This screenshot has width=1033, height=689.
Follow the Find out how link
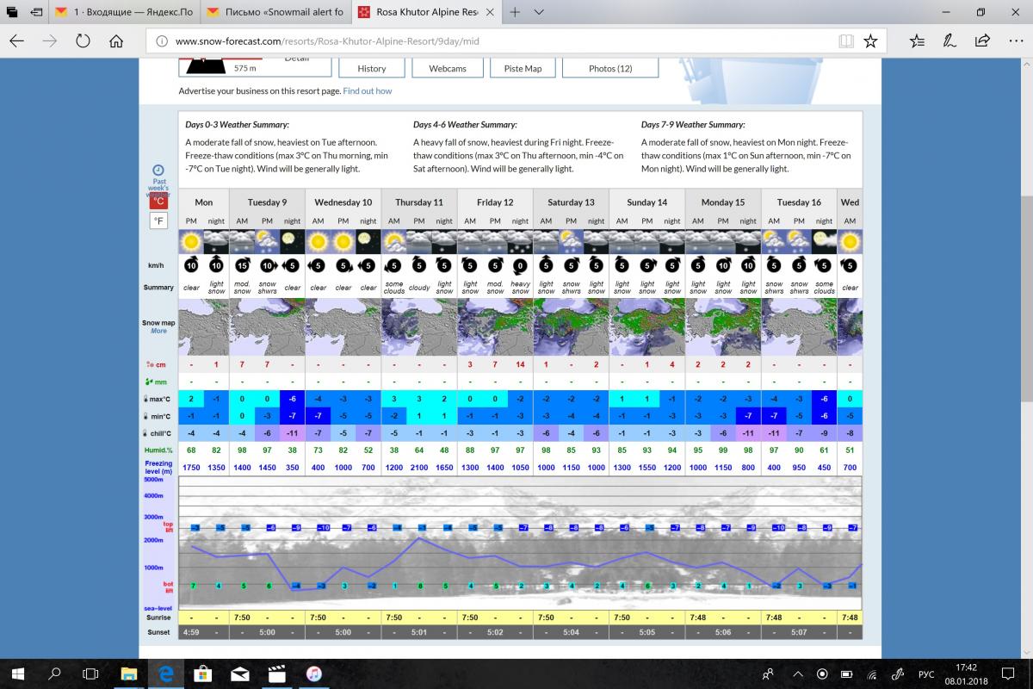pos(368,90)
